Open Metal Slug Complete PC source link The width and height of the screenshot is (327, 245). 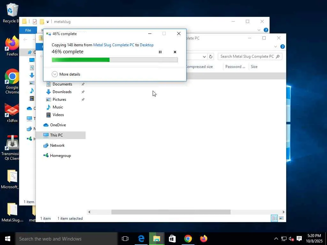[x=114, y=45]
